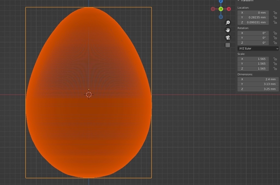
Task: Click the Location Z field 0.099331 mm
Action: tap(253, 22)
